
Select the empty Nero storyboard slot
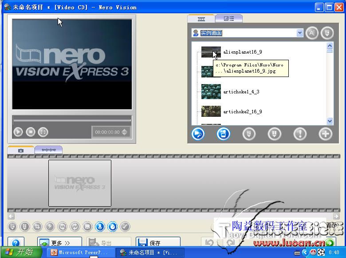pos(80,183)
